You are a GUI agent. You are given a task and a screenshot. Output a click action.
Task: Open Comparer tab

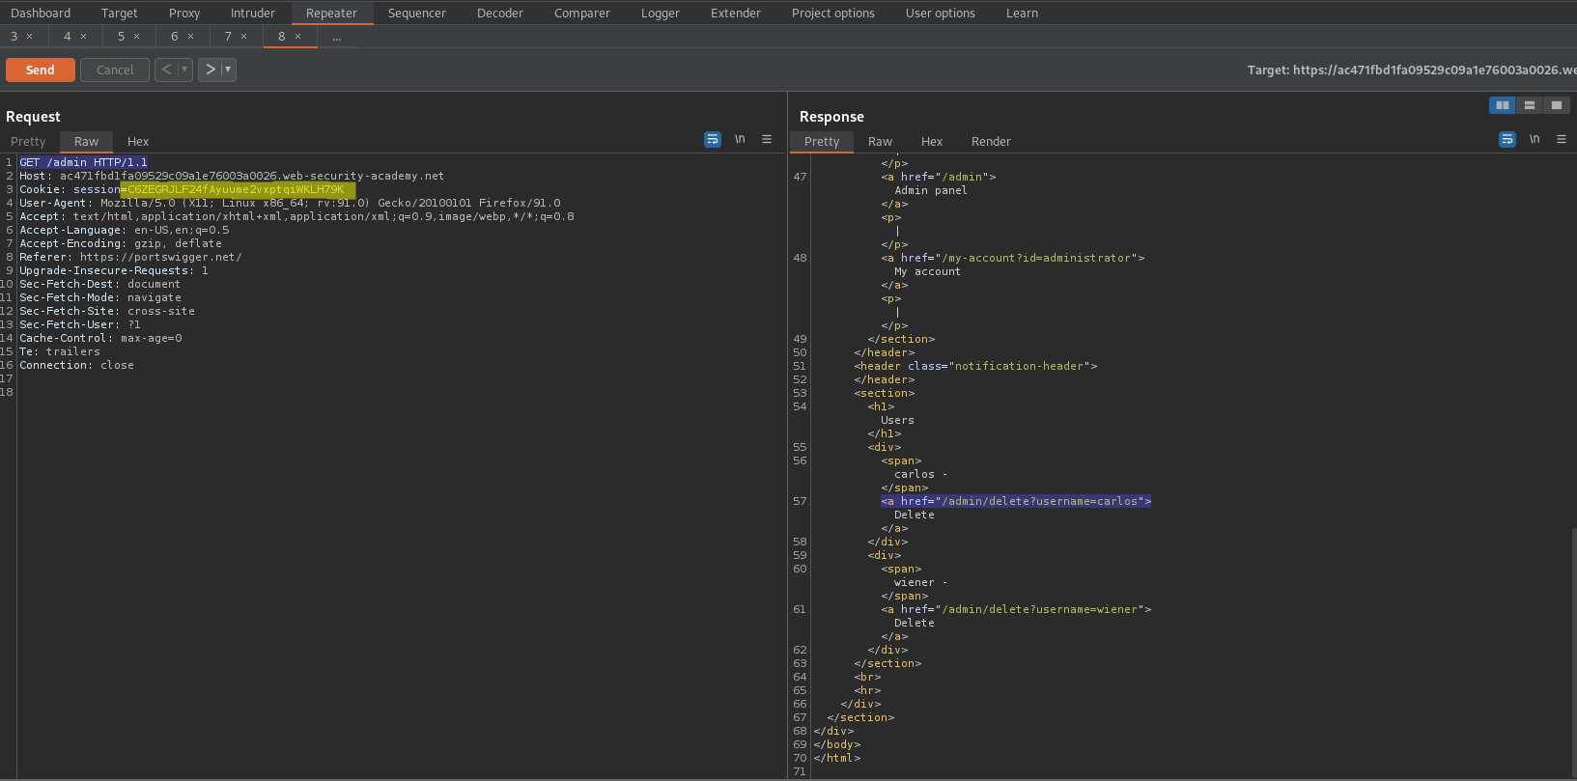[582, 13]
